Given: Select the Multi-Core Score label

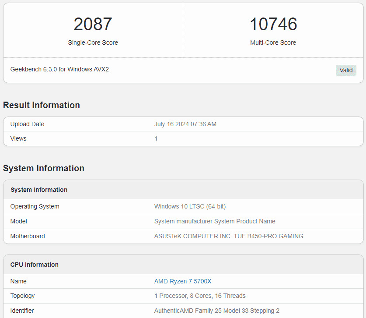Looking at the screenshot, I should point(273,42).
